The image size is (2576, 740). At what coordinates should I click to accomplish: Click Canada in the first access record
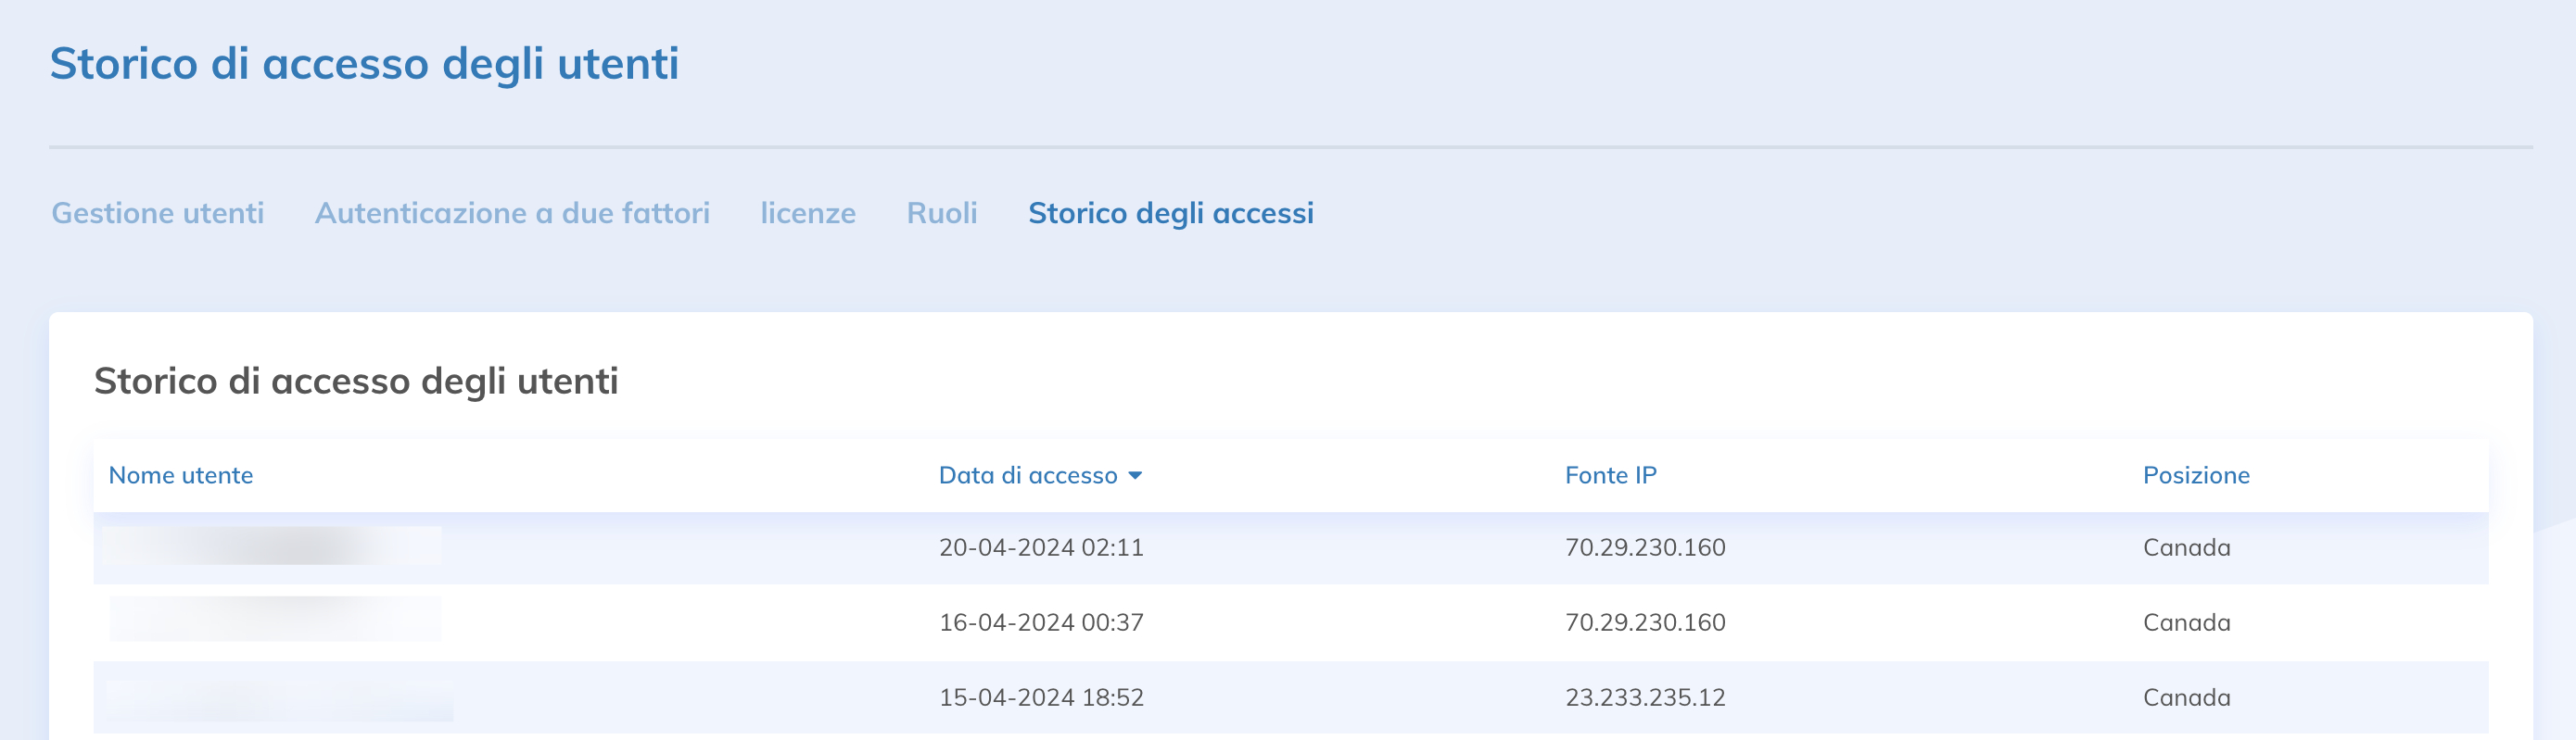coord(2186,546)
